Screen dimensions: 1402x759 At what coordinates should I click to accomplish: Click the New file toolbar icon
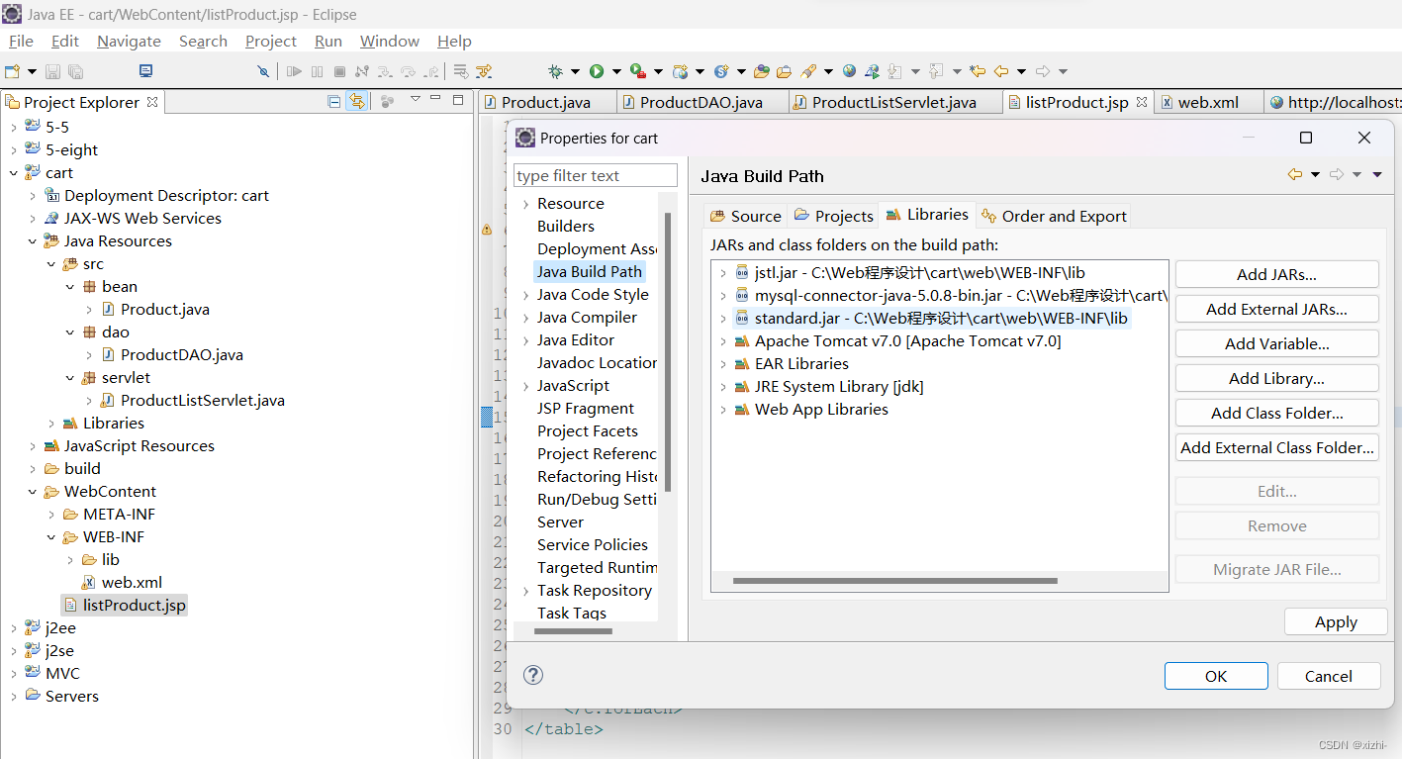click(x=12, y=71)
